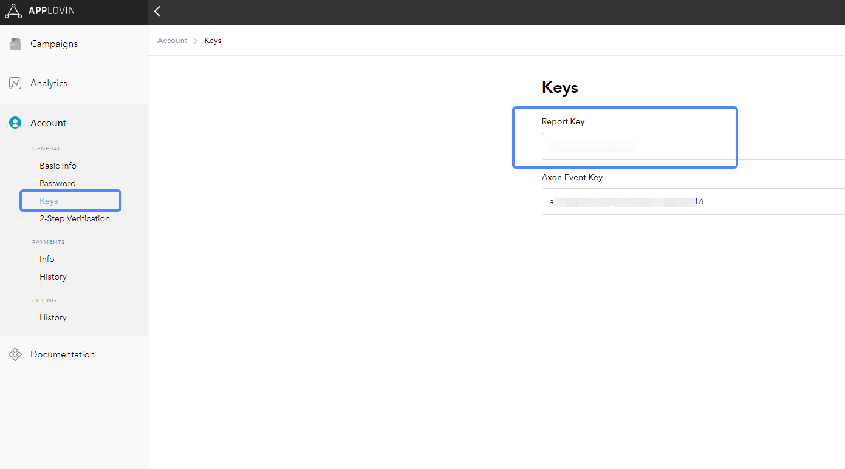The height and width of the screenshot is (469, 845).
Task: Select the Campaigns briefcase icon
Action: coord(15,43)
